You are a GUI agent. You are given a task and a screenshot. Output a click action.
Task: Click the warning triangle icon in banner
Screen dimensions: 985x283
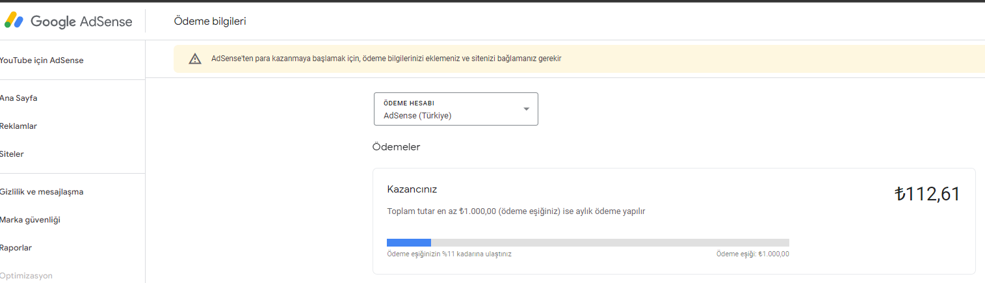195,59
